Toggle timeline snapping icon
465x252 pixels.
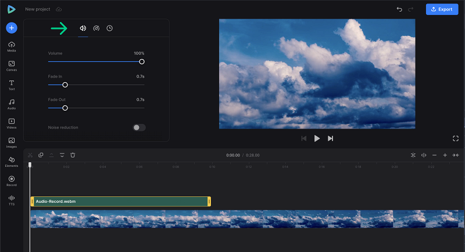tap(413, 155)
